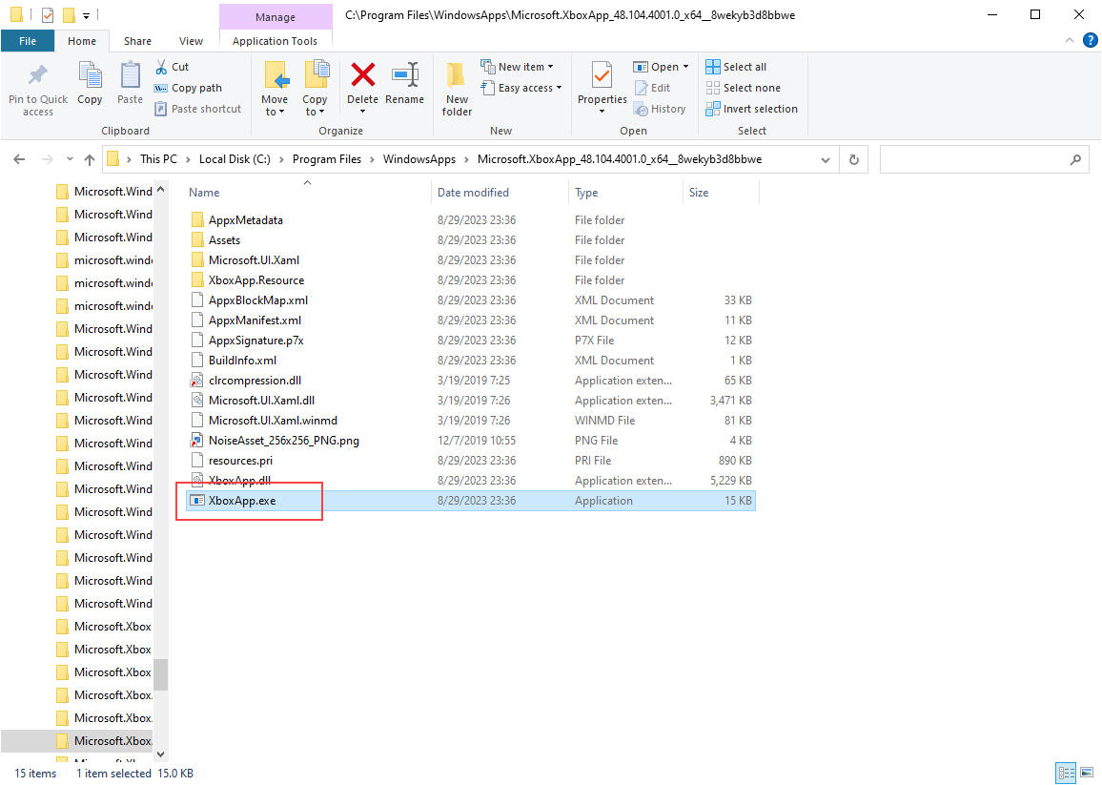Switch to large icons view layout

1086,773
